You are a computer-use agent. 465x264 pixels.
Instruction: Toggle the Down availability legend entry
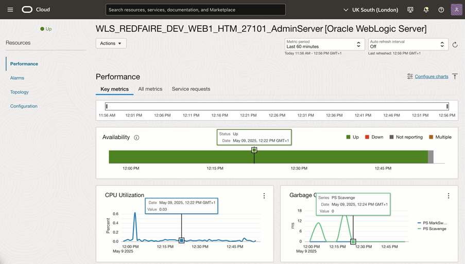tap(374, 137)
